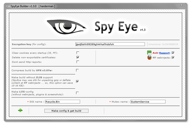The image size is (192, 126).
Task: Click the 'Dont send http-reports' label
Action: tap(27, 62)
